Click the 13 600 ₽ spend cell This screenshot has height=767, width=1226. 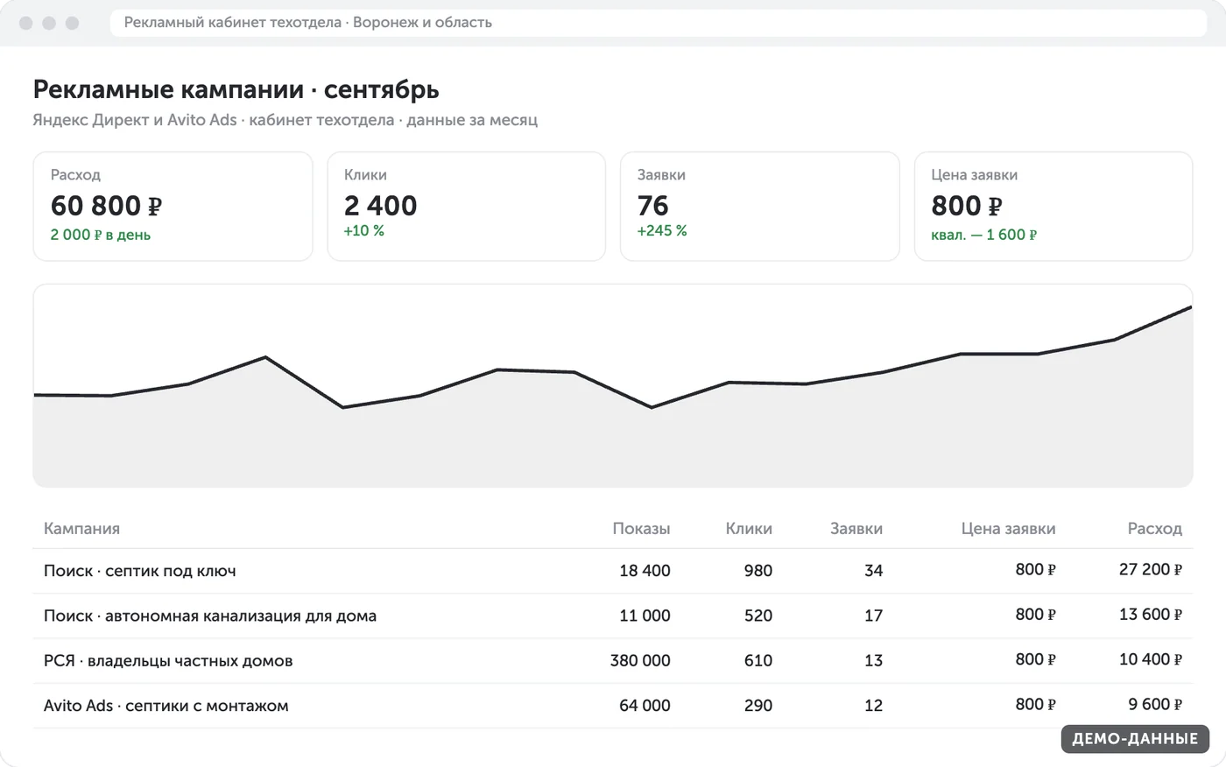1151,615
